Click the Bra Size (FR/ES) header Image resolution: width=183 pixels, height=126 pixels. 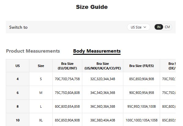pyautogui.click(x=141, y=66)
